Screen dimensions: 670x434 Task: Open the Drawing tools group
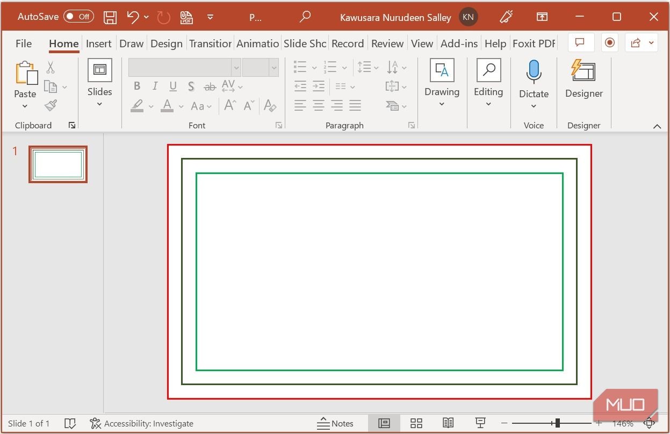[x=442, y=83]
